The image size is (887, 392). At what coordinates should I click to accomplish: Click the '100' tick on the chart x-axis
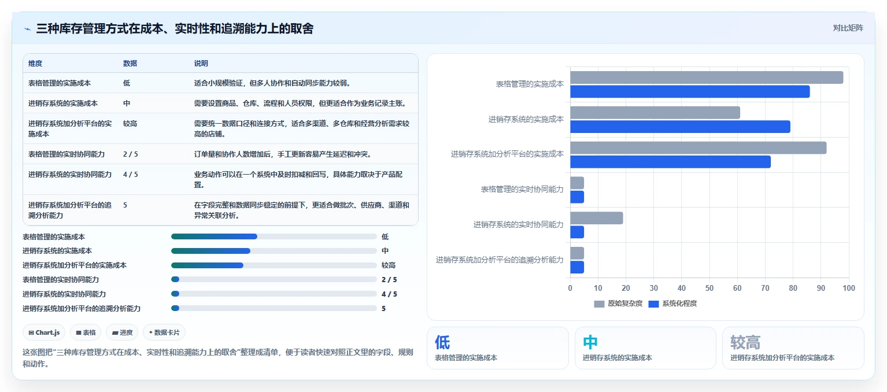coord(849,288)
